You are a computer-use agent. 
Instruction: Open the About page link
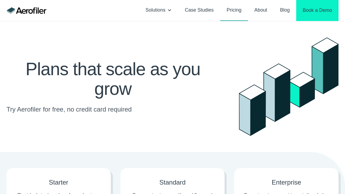pyautogui.click(x=261, y=10)
